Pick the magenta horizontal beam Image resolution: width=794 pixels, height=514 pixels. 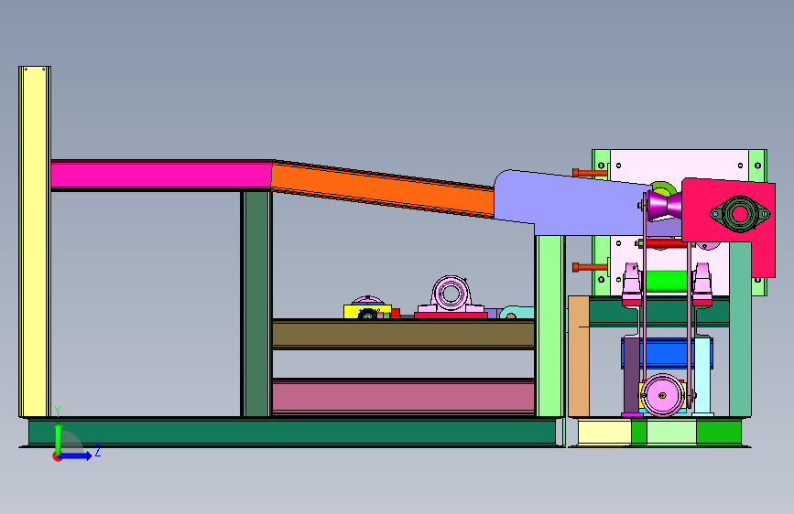[x=161, y=176]
